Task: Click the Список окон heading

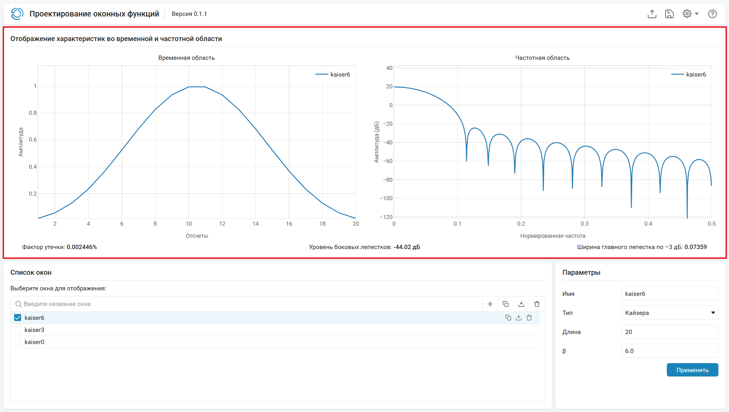Action: tap(31, 272)
